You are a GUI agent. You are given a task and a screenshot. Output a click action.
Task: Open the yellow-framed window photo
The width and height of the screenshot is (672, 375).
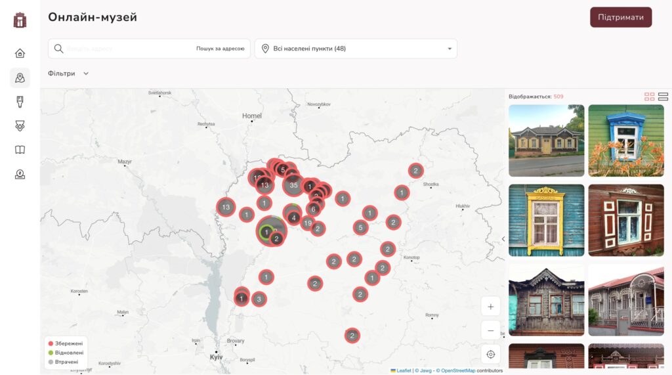click(546, 220)
